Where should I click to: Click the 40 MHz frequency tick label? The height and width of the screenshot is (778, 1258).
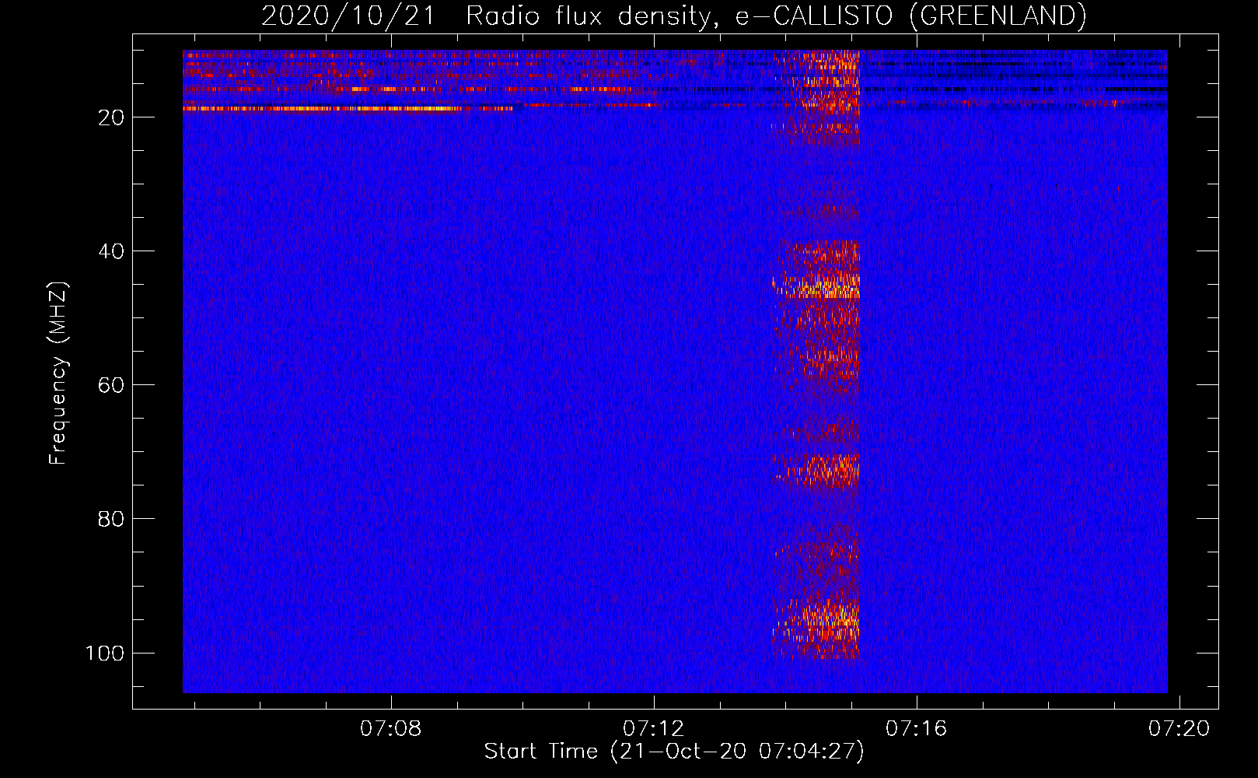[x=111, y=251]
